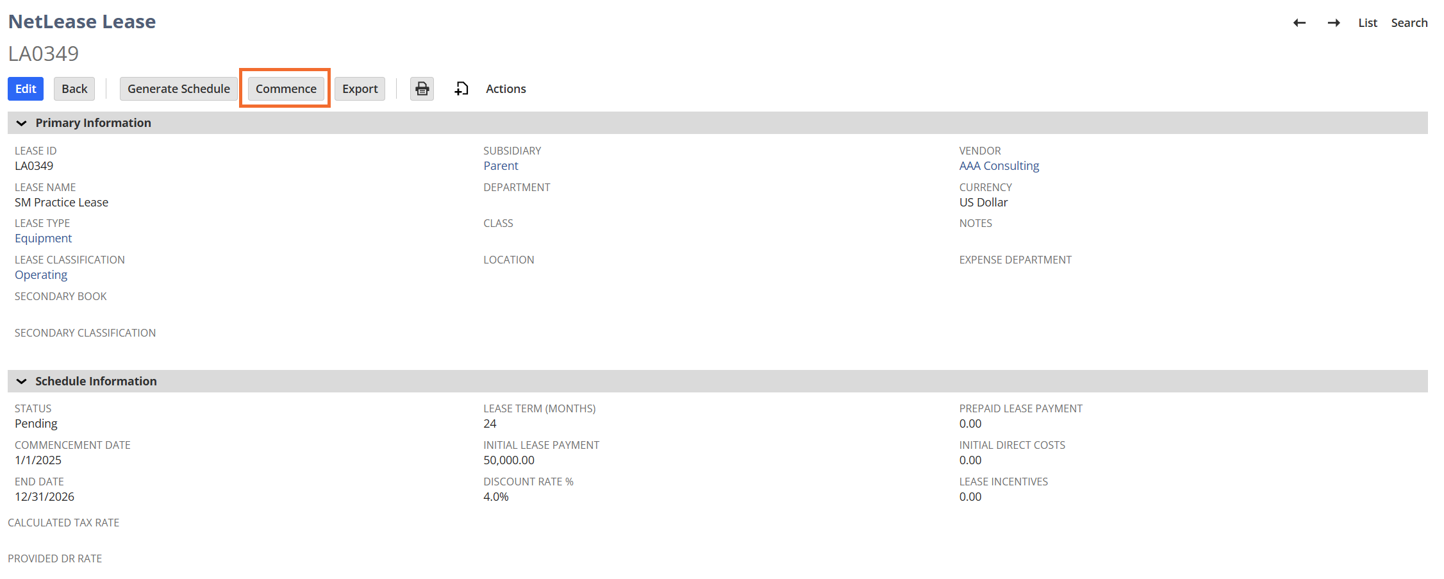Go to previous record with left arrow

[1299, 23]
